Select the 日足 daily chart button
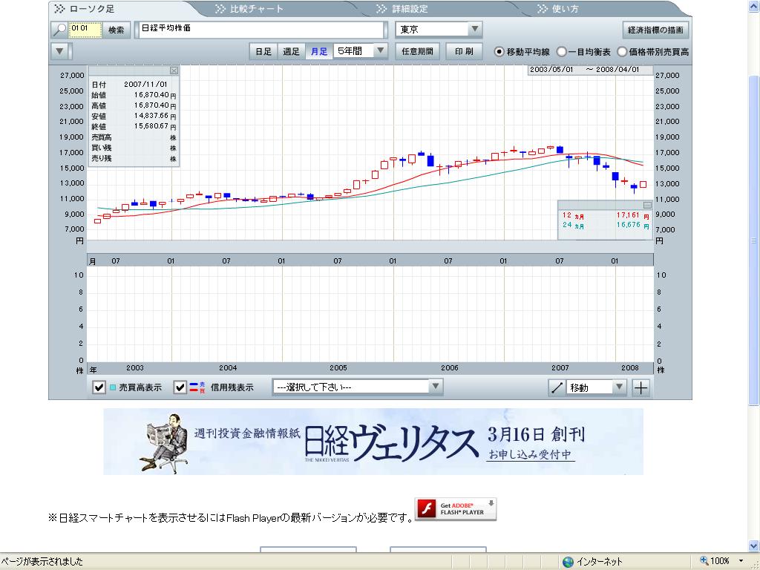The image size is (760, 570). [x=263, y=51]
